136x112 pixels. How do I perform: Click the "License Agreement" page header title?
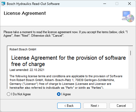tap(25, 13)
